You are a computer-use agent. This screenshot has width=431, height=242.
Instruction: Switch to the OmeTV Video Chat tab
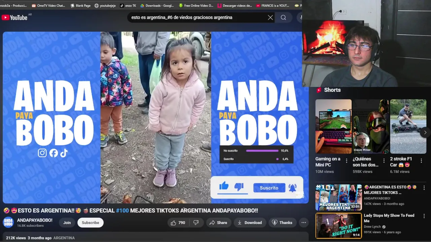tap(48, 5)
